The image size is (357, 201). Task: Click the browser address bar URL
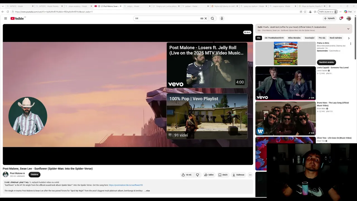tap(54, 12)
